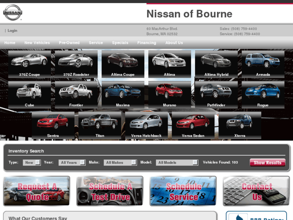Select the Murano model tile

point(170,95)
